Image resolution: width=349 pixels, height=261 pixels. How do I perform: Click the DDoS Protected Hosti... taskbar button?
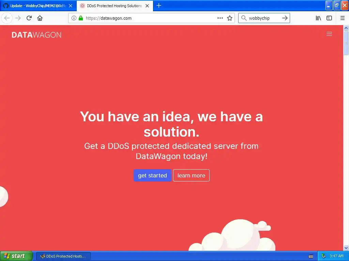coord(63,256)
